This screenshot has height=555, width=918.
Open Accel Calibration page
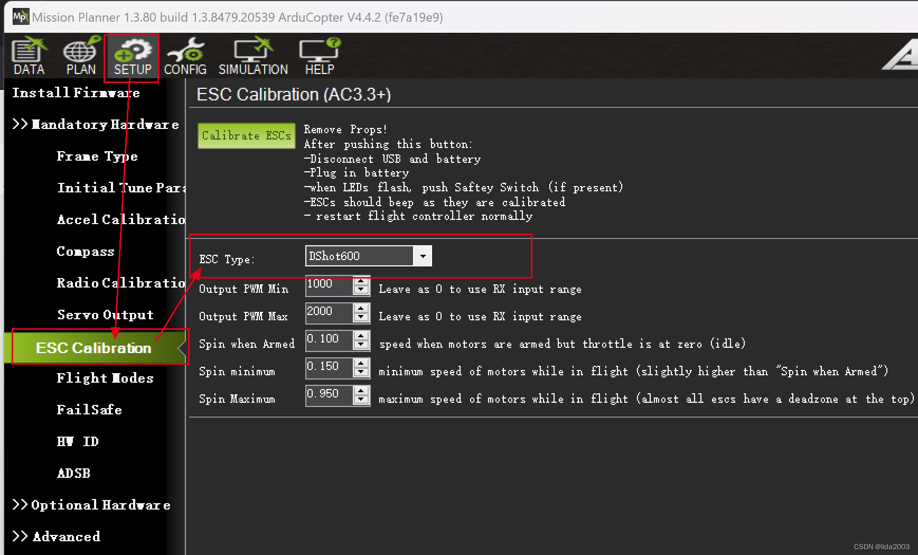121,220
